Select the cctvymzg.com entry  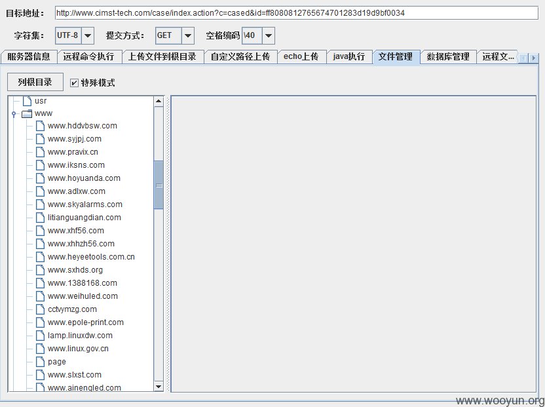click(72, 309)
